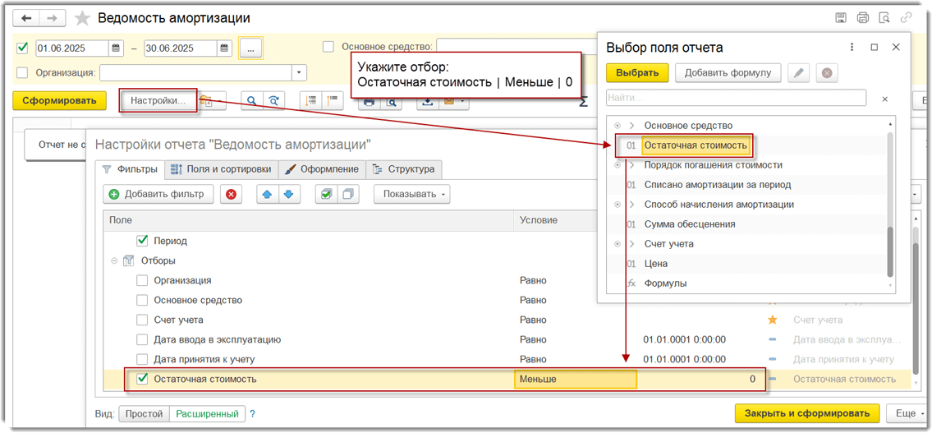Enable the Основное средство header checkbox
Viewport: 932px width, 433px height.
pyautogui.click(x=328, y=46)
